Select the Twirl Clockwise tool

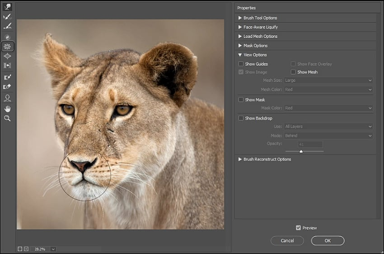coord(7,37)
